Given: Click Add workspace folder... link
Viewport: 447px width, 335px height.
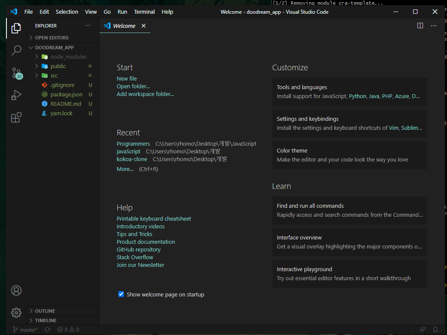Looking at the screenshot, I should (x=145, y=94).
